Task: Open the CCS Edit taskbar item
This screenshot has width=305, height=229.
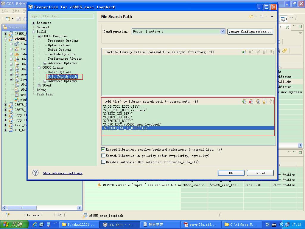Action: [119, 225]
